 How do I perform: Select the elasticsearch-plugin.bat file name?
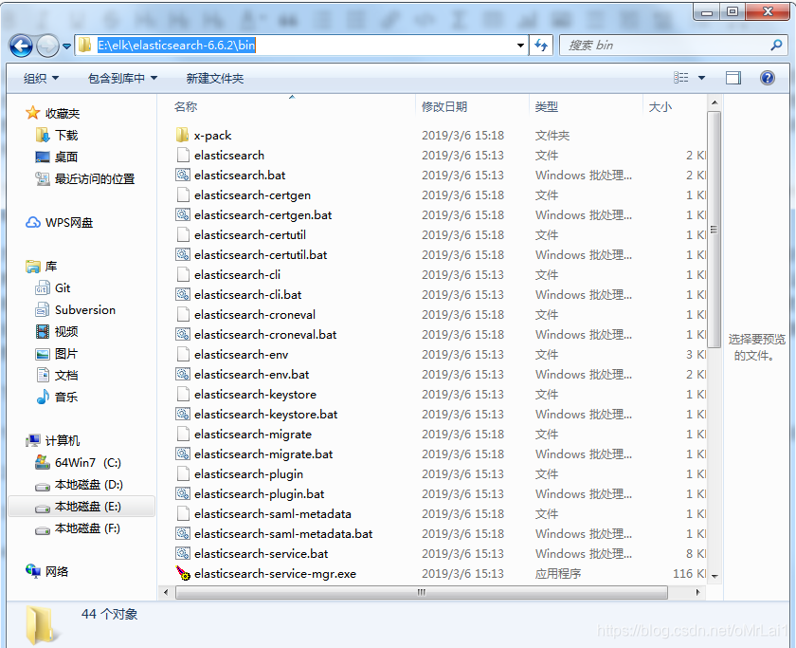coord(259,494)
